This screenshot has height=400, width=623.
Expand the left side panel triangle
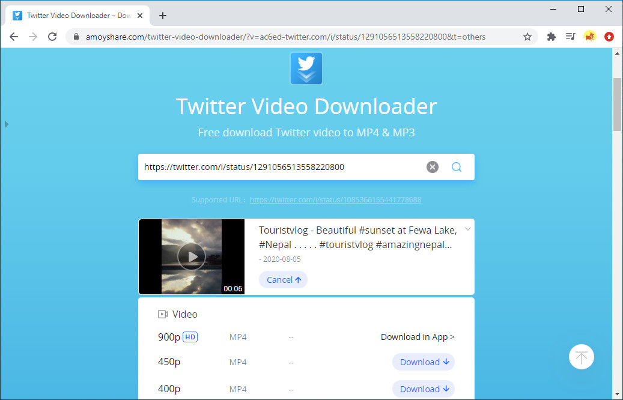pos(7,124)
